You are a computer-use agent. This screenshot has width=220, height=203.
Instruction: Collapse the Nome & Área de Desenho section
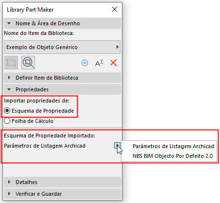point(62,23)
